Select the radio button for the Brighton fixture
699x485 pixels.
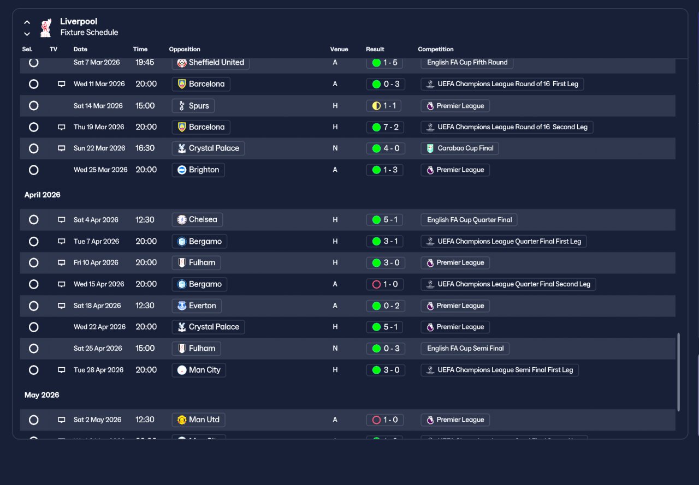[34, 170]
